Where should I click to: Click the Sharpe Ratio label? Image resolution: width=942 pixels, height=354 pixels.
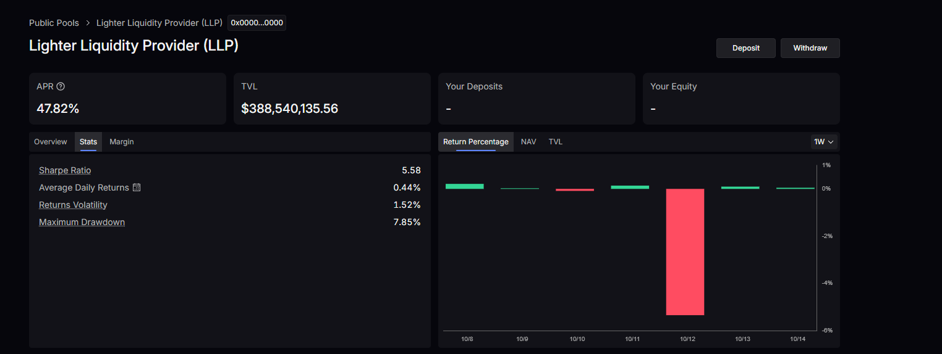click(65, 170)
